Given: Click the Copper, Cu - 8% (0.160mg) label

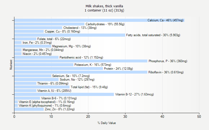Looking at the screenshot, I should 62,31.
